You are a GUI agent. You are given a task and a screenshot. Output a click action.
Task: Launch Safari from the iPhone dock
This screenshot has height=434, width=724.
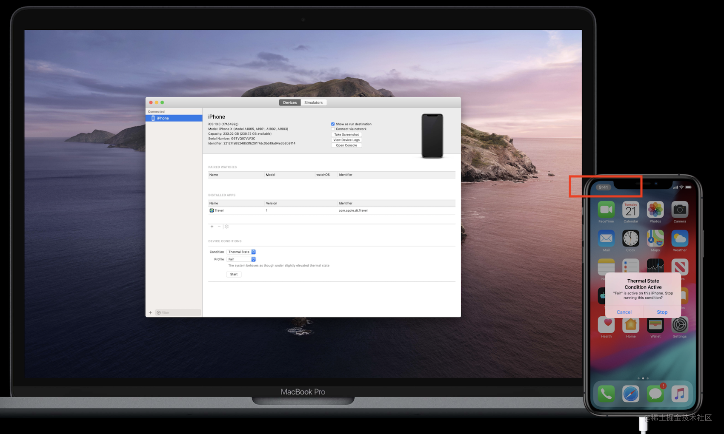[x=631, y=394]
